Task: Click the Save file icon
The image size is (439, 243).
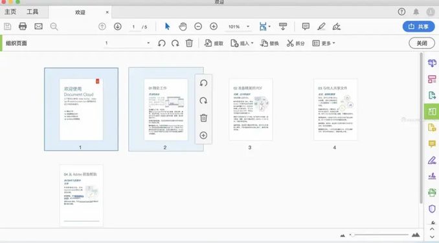Action: pyautogui.click(x=8, y=27)
